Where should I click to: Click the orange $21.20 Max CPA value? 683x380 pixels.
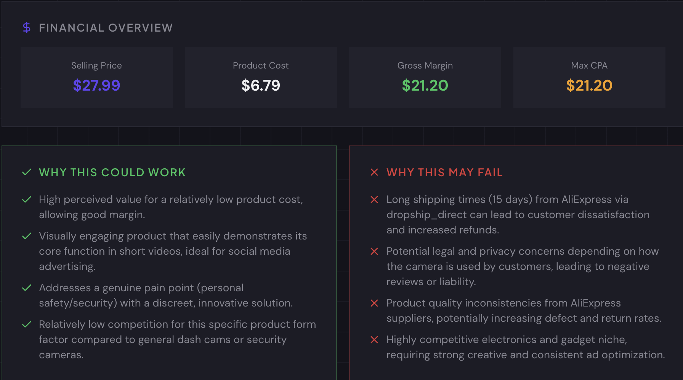589,85
